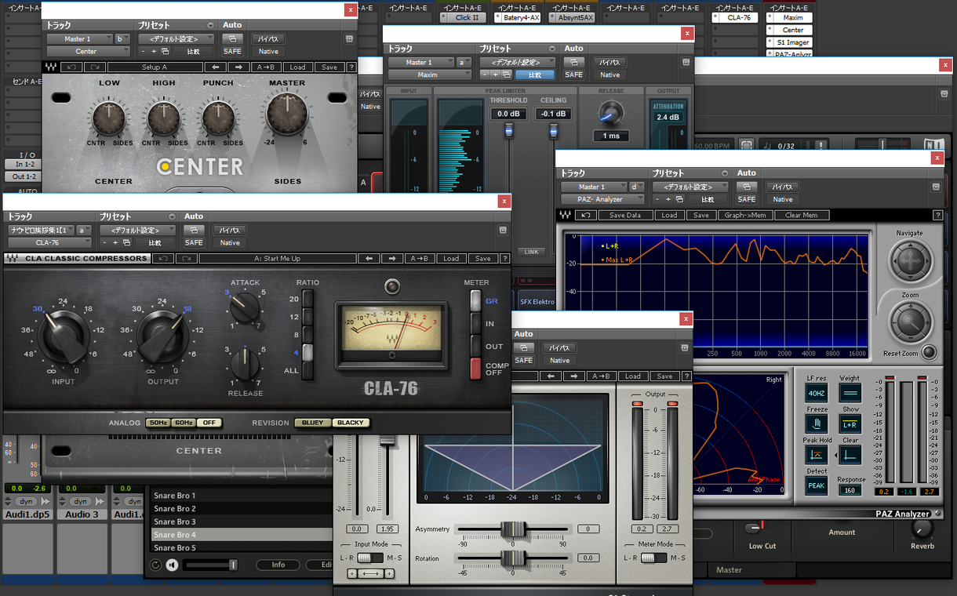Select BLUEY revision in CLA-76

click(312, 423)
